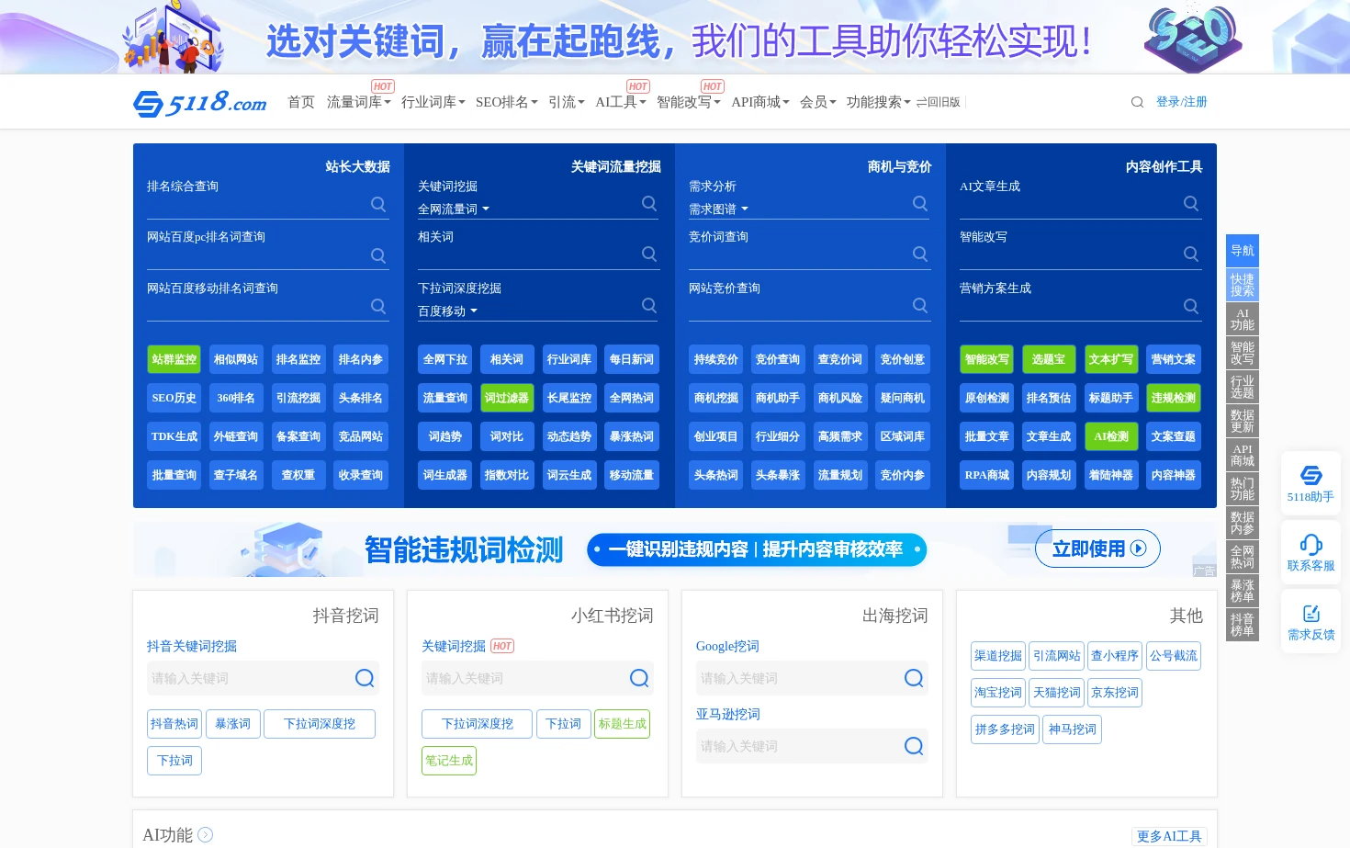Select 数据内参 in side navigation

click(x=1243, y=523)
